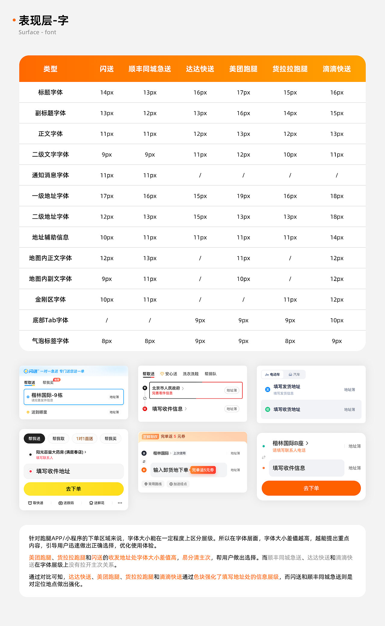This screenshot has width=385, height=626.
Task: Click the red 收 recipient icon
Action: tap(145, 409)
